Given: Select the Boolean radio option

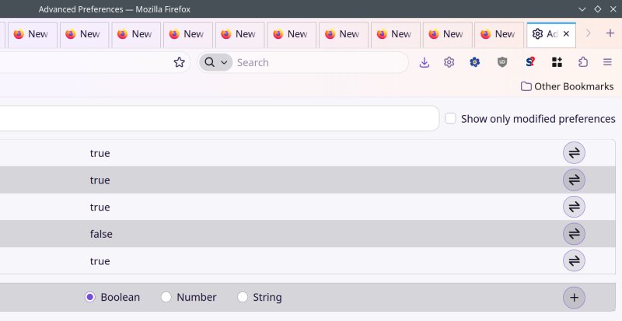Looking at the screenshot, I should [x=90, y=297].
